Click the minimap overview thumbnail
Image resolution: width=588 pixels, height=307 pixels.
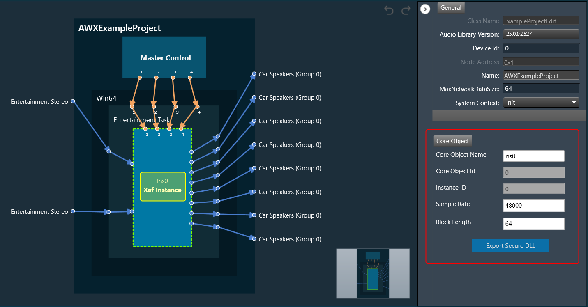(373, 273)
